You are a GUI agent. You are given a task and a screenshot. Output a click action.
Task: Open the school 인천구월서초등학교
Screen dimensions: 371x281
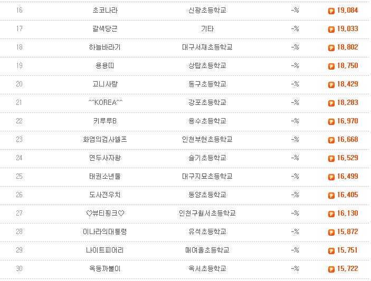click(x=207, y=213)
